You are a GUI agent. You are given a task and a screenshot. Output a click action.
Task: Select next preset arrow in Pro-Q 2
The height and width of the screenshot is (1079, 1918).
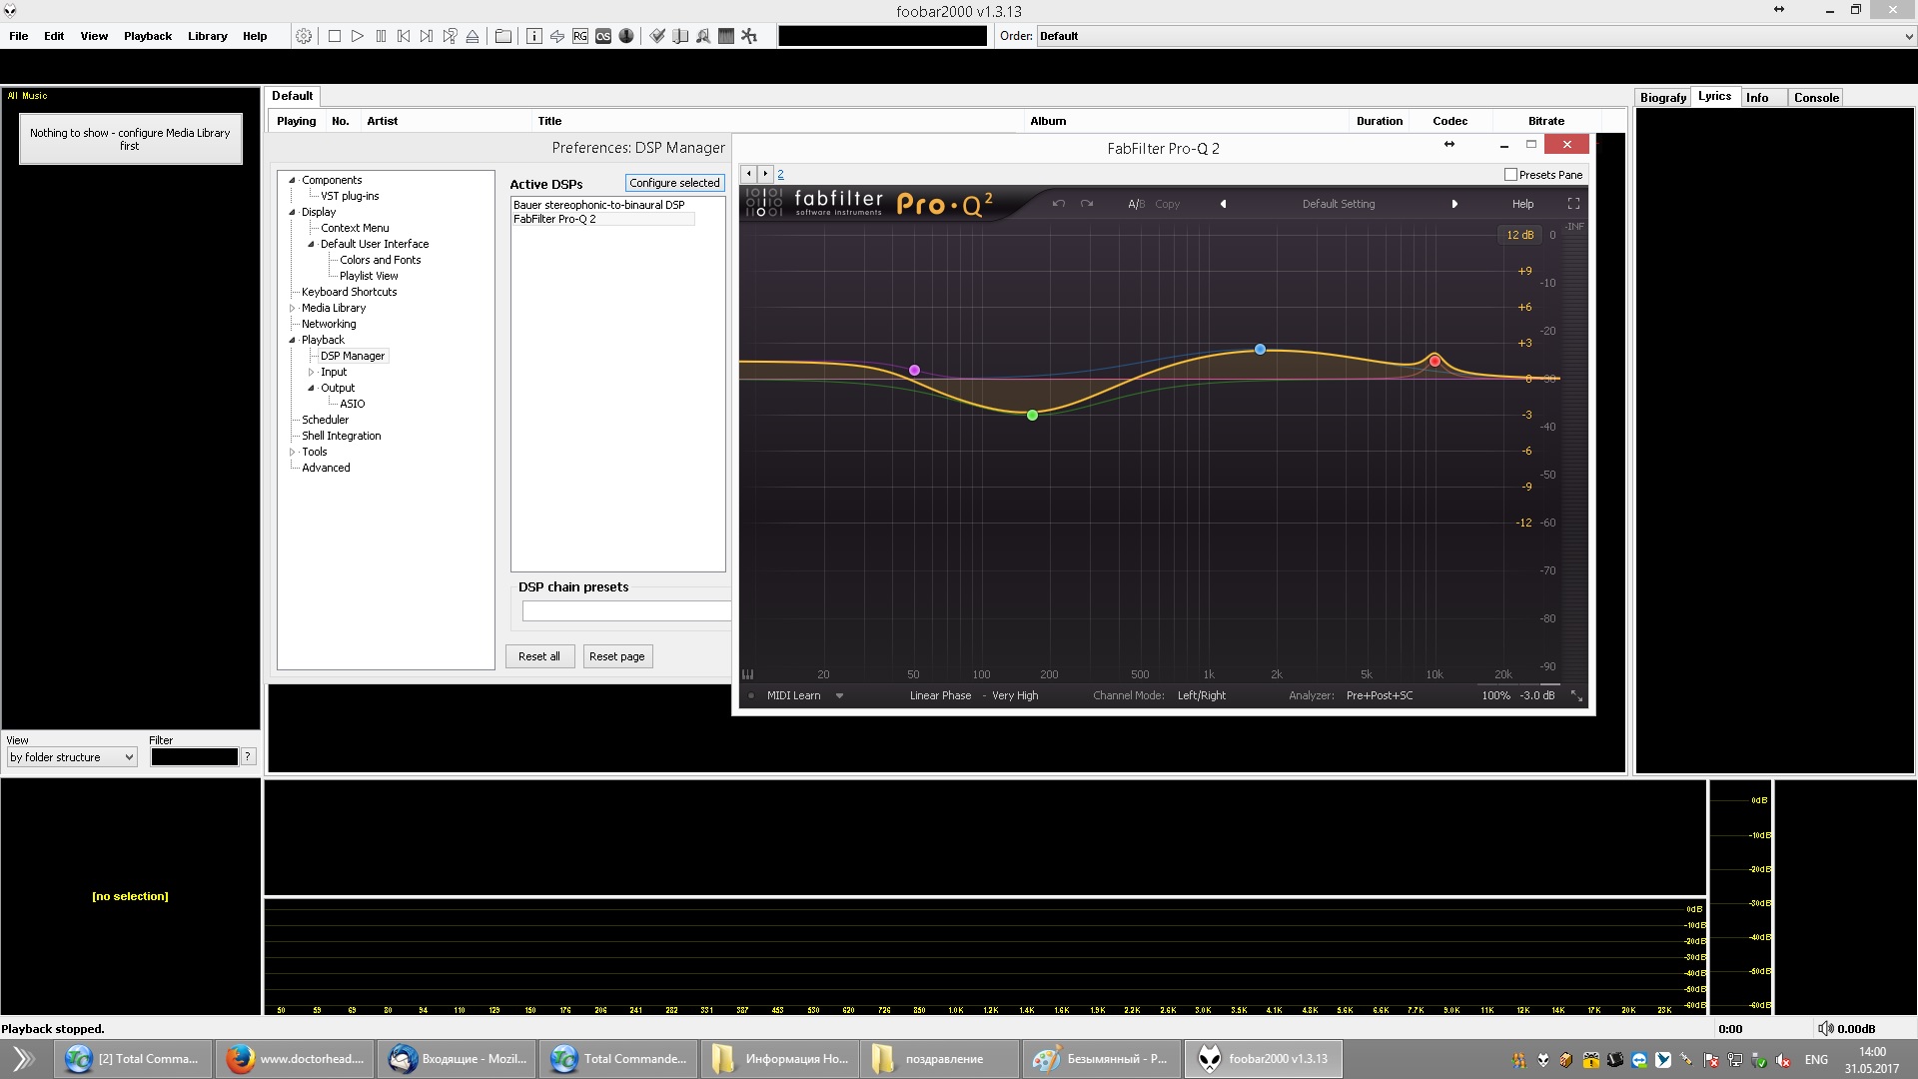1454,204
